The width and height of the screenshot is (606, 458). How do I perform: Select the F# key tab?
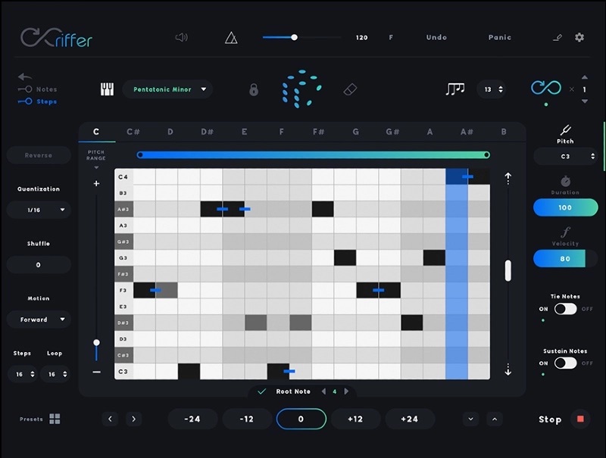[319, 132]
